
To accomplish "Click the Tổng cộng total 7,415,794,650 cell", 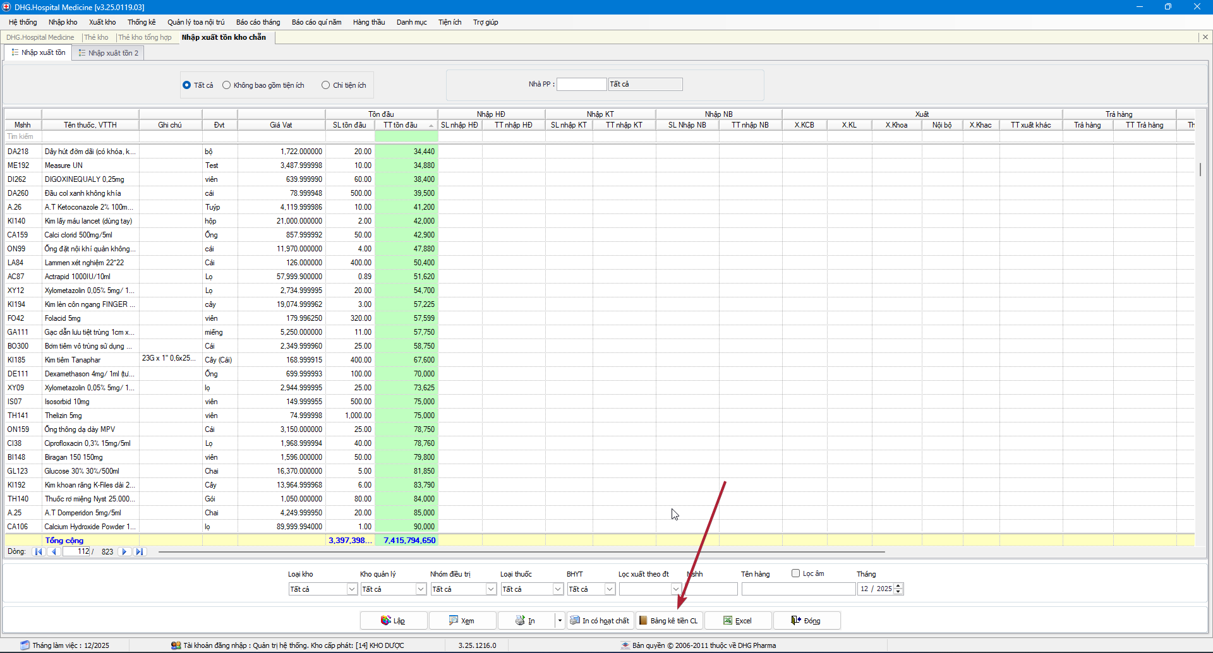I will pos(406,541).
